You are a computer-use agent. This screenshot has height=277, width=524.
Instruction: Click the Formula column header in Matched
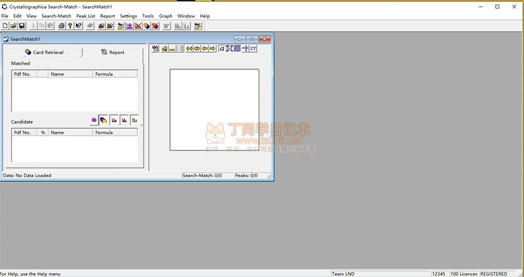coord(115,74)
